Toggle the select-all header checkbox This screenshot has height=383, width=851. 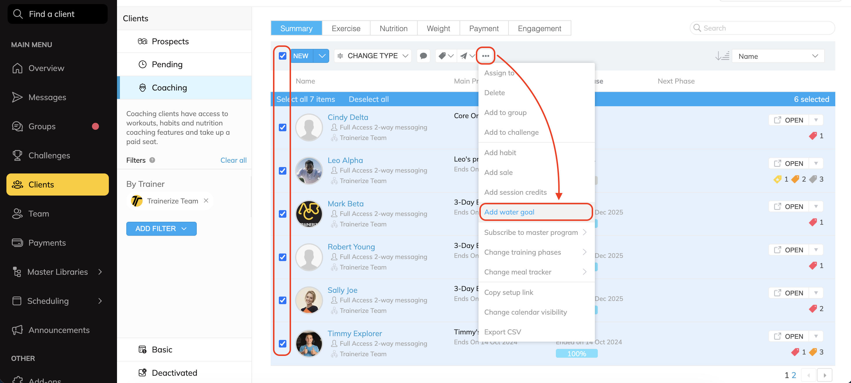coord(283,56)
